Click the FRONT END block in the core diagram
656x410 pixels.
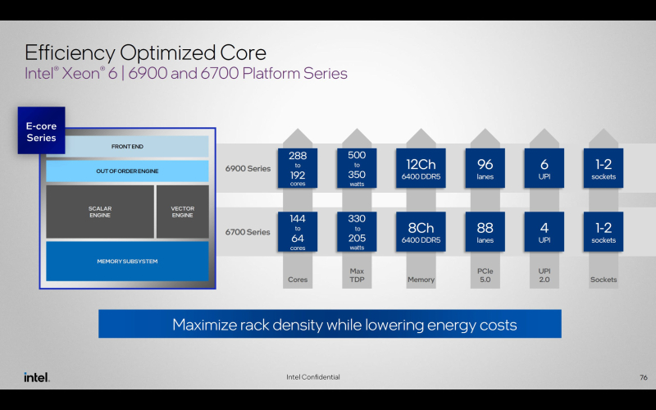127,147
